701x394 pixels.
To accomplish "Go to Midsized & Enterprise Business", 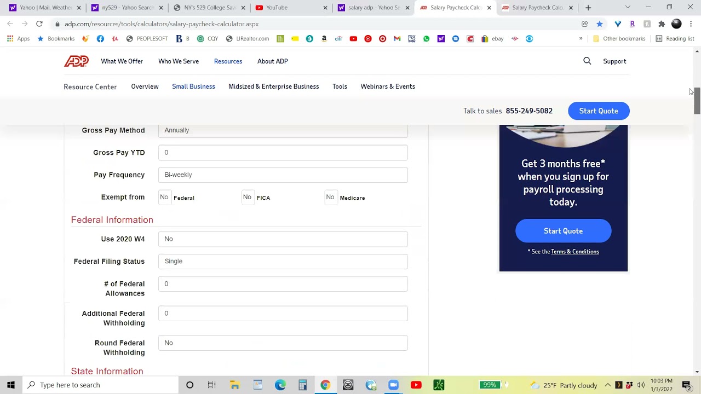I will tap(274, 86).
